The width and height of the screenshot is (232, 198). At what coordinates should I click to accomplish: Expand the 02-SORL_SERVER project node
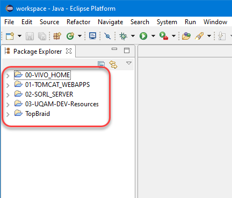(8, 95)
